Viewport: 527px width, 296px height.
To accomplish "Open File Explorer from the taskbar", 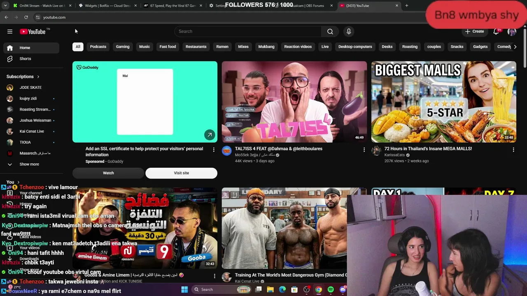I will pyautogui.click(x=270, y=289).
